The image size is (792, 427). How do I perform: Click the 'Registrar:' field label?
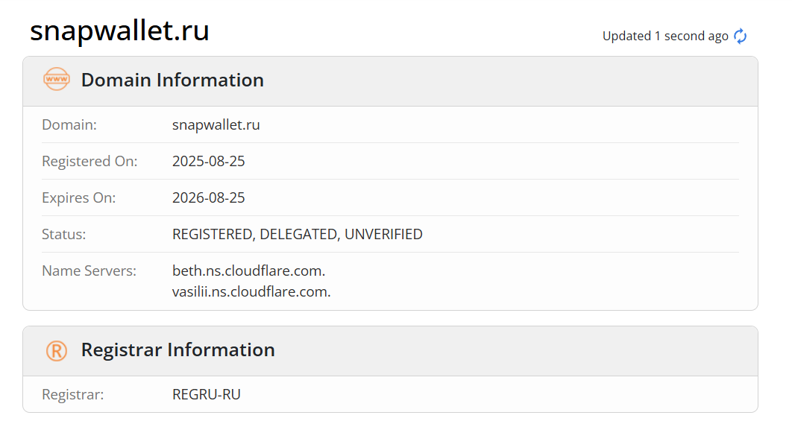click(x=72, y=394)
